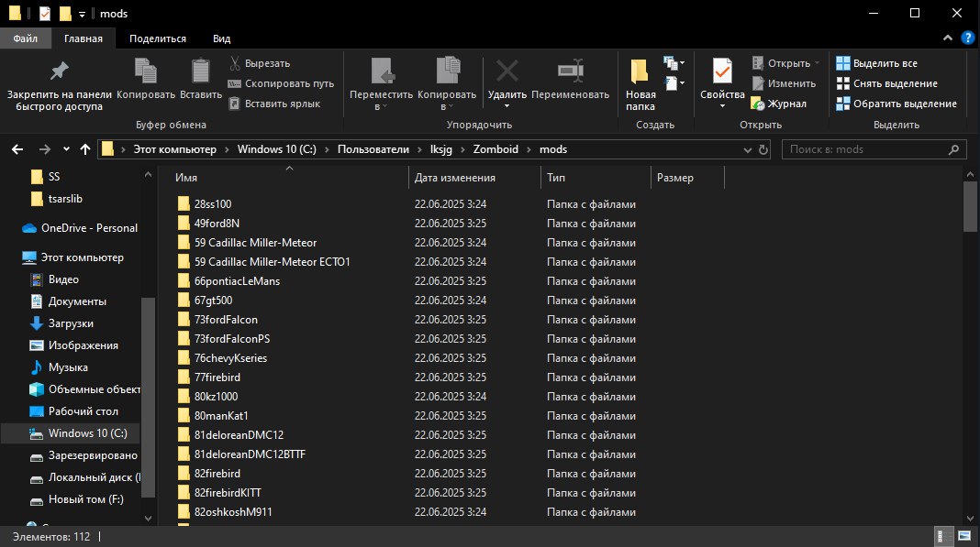Open Свойства properties icon
The height and width of the screenshot is (547, 980).
722,71
